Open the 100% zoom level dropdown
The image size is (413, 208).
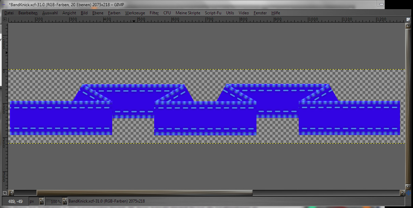tap(64, 202)
